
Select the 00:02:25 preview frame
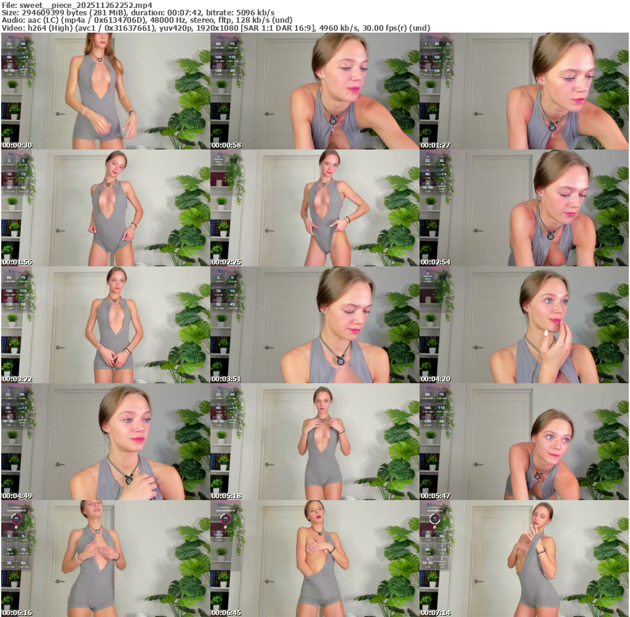pyautogui.click(x=314, y=208)
